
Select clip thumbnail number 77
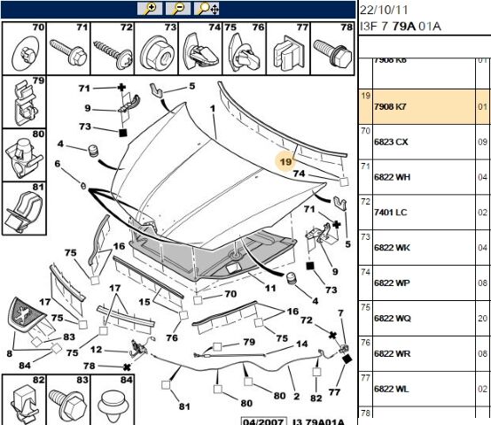click(288, 48)
